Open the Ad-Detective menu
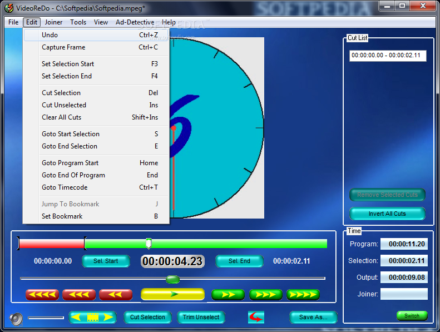 click(135, 22)
